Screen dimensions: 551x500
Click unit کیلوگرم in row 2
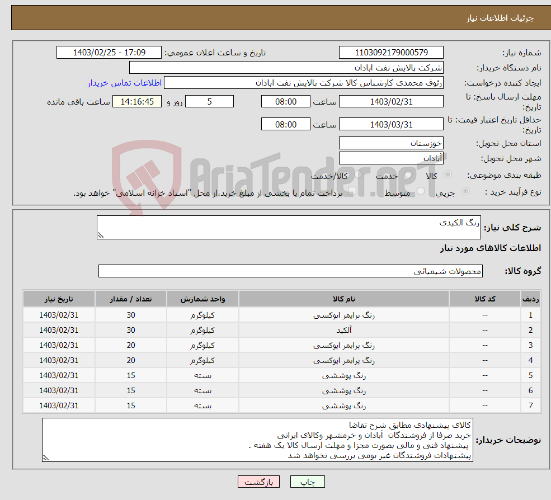click(202, 331)
